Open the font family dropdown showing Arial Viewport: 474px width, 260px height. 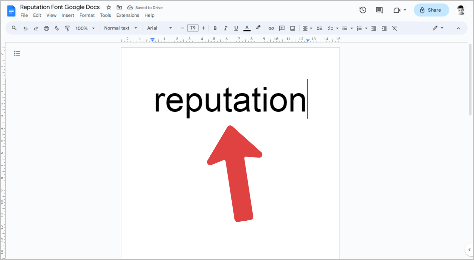pyautogui.click(x=159, y=28)
